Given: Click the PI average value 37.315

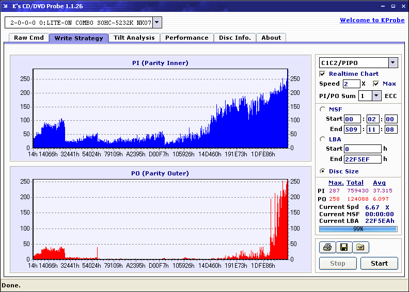Looking at the screenshot, I should click(x=382, y=191).
